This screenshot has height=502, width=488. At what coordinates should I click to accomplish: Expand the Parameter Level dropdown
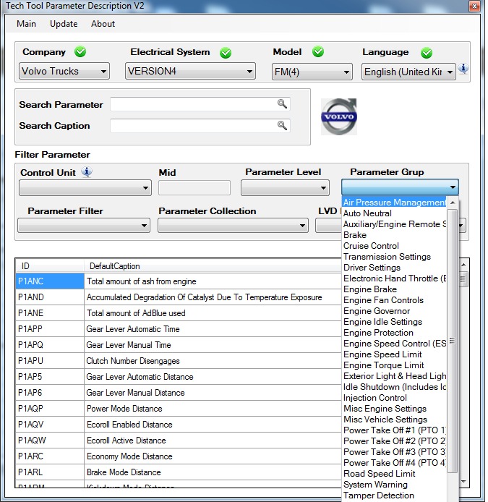pyautogui.click(x=285, y=188)
